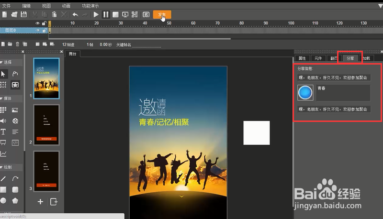Insert audio with the speaker tool
Viewport: 383px width, 219px height.
pos(3,121)
